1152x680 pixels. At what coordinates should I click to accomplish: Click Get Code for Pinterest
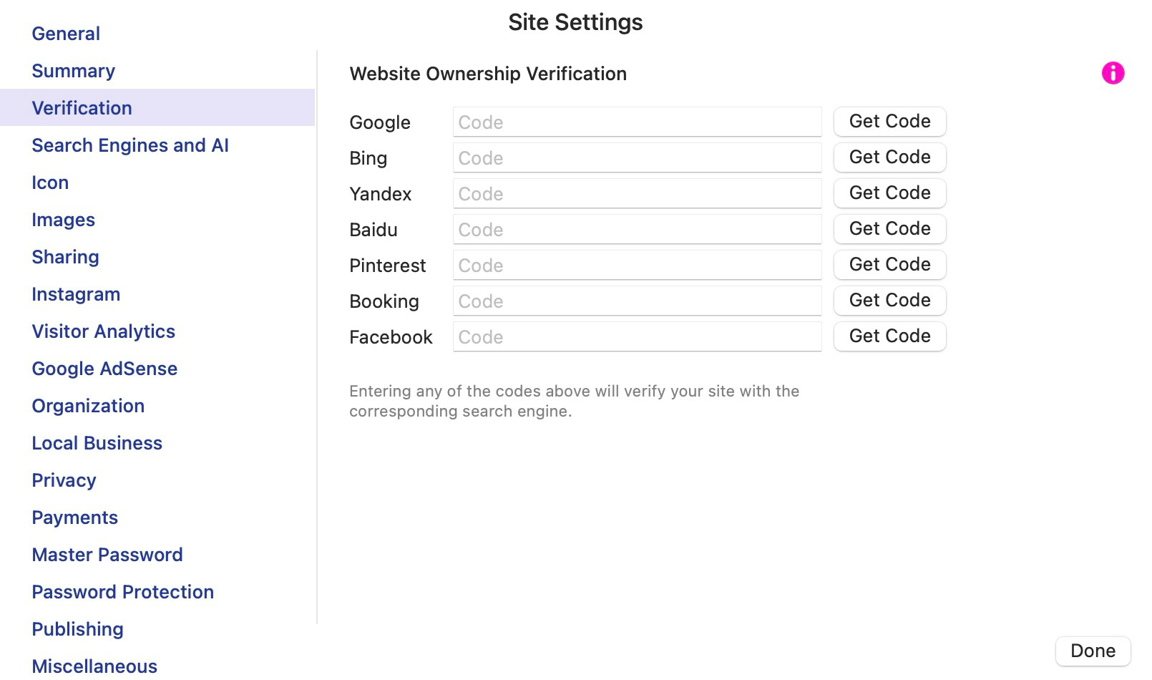click(889, 265)
